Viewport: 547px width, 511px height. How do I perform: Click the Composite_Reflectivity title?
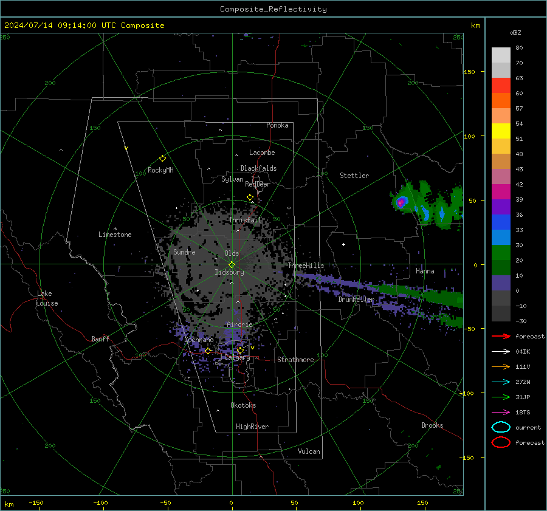point(273,9)
